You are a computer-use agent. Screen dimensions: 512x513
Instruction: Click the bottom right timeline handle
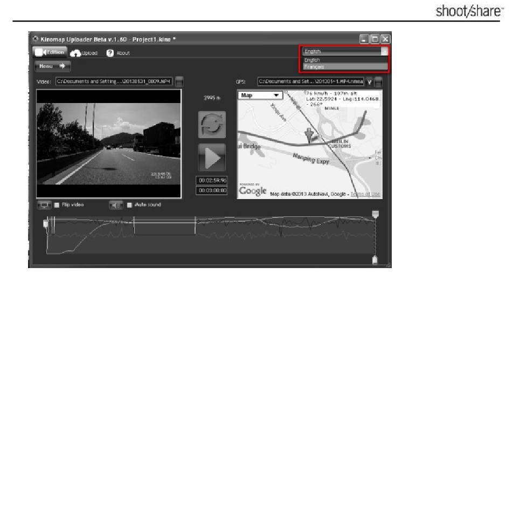click(375, 260)
